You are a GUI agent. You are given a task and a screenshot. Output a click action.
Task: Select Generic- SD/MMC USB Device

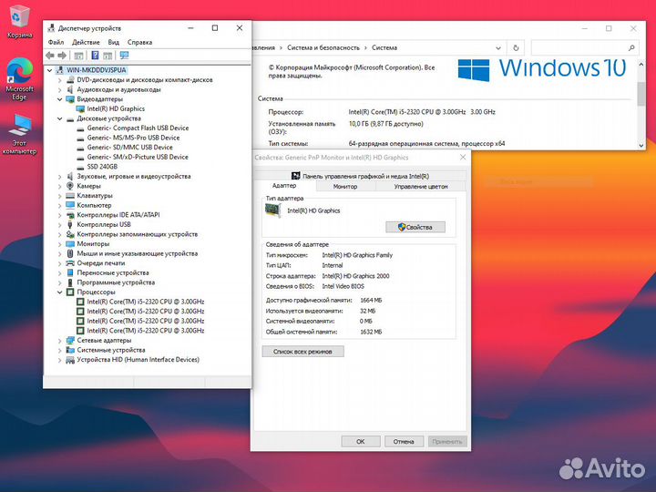pos(129,148)
